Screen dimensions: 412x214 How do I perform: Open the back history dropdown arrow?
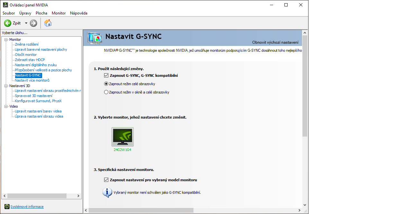point(26,23)
